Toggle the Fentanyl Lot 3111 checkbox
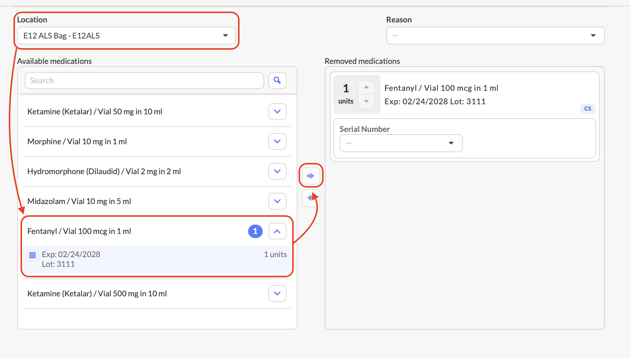 (33, 255)
